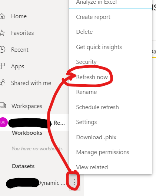Click the Shared with me people icon
156x196 pixels.
click(x=2, y=83)
